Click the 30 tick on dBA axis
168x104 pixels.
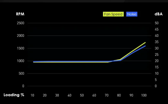[x=157, y=48]
